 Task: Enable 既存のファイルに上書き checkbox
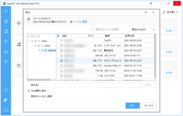tap(28, 96)
